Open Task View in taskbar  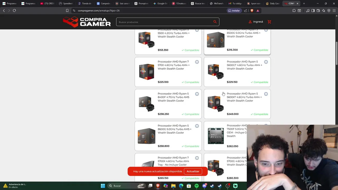pos(150,186)
